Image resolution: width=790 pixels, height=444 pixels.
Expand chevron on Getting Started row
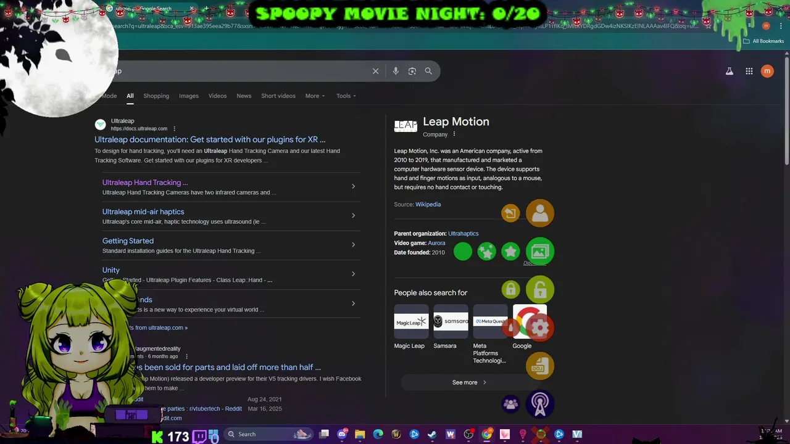[353, 245]
